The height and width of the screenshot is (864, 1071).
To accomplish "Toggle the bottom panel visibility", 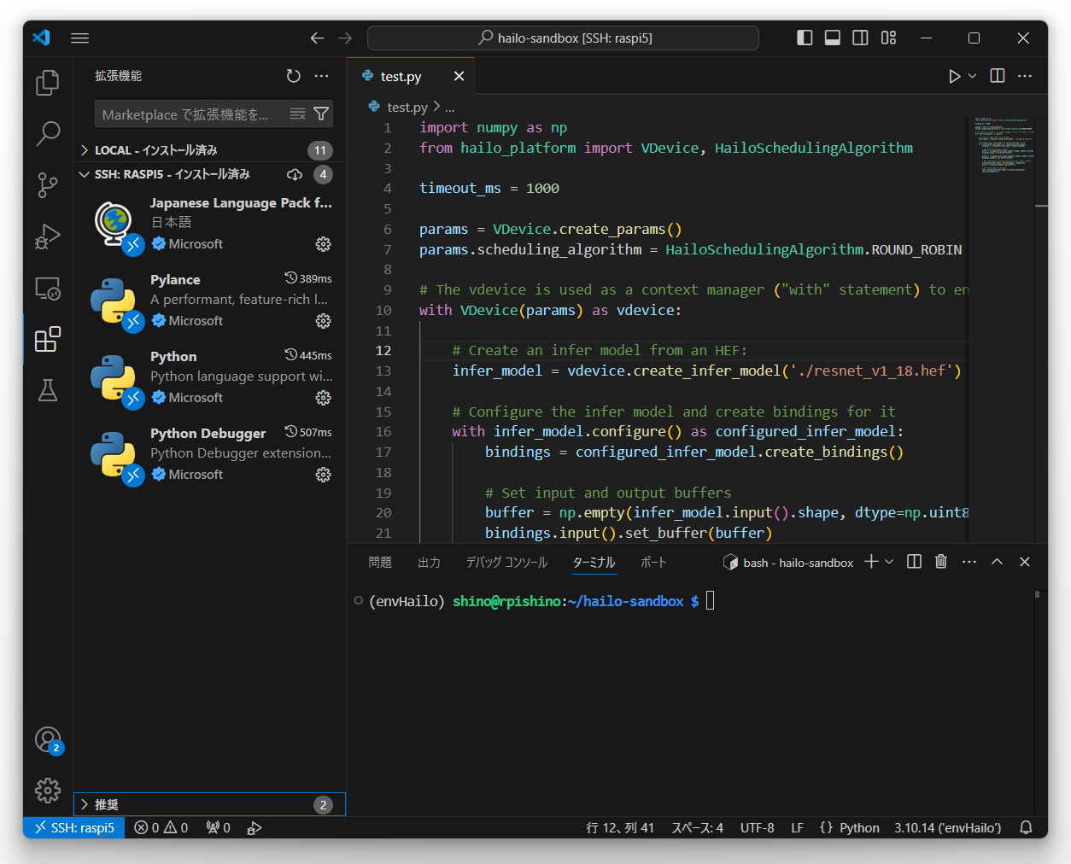I will 832,38.
